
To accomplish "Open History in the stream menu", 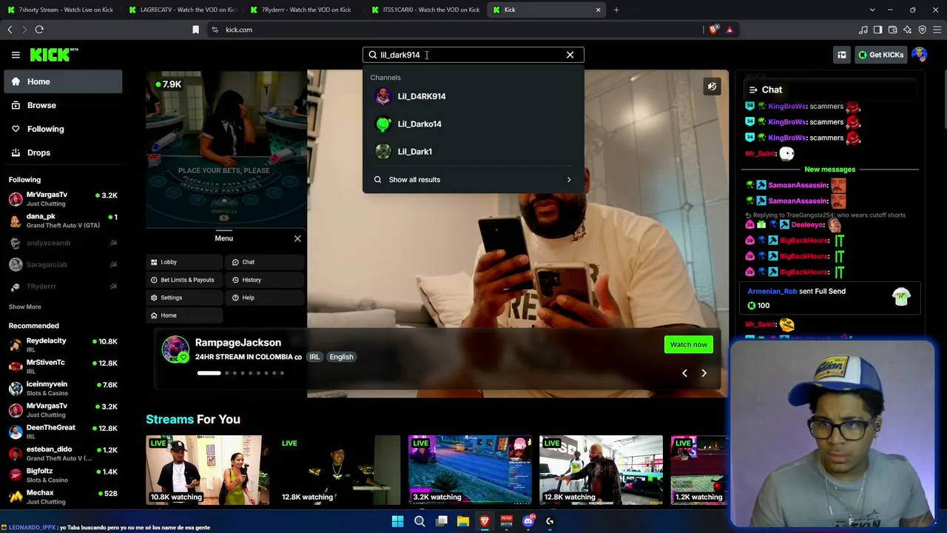I will 265,280.
